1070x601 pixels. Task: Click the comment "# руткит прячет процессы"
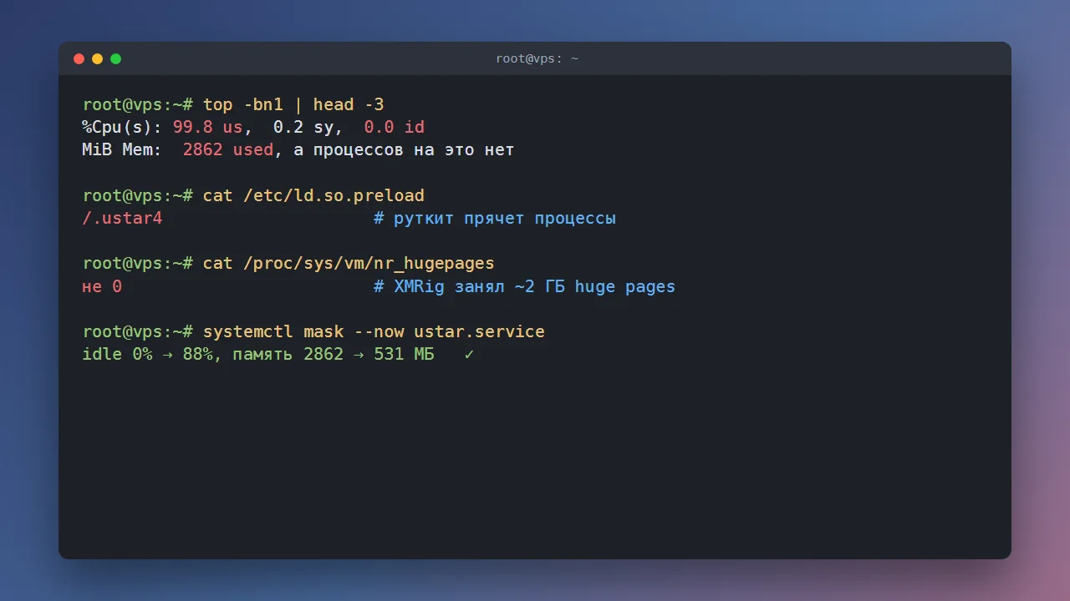point(495,218)
